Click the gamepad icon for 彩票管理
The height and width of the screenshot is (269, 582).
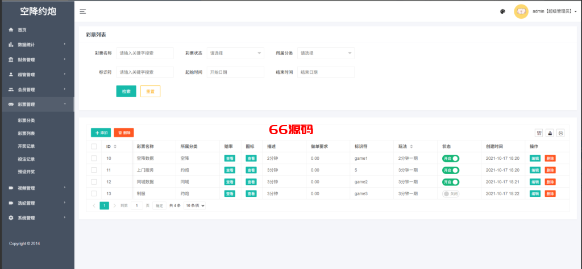(x=11, y=105)
